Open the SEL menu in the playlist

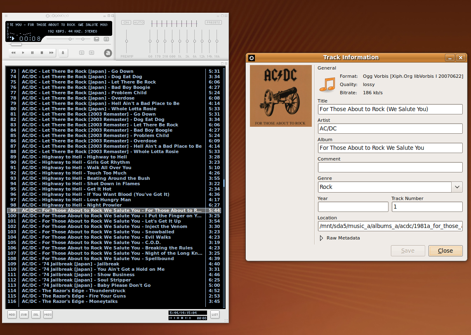click(36, 314)
